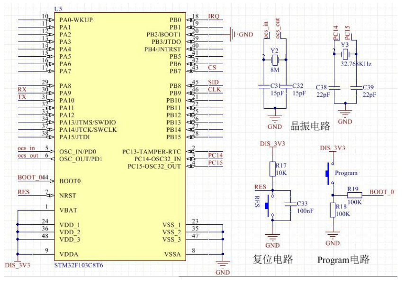Click capacitor C38 22pF symbol
The height and width of the screenshot is (282, 404).
pyautogui.click(x=334, y=88)
